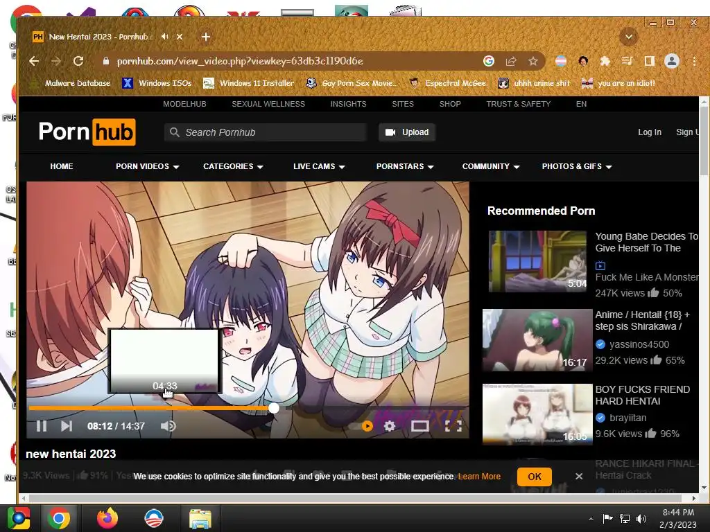Expand the PORNSTARS dropdown menu
This screenshot has height=532, width=710.
coord(405,166)
